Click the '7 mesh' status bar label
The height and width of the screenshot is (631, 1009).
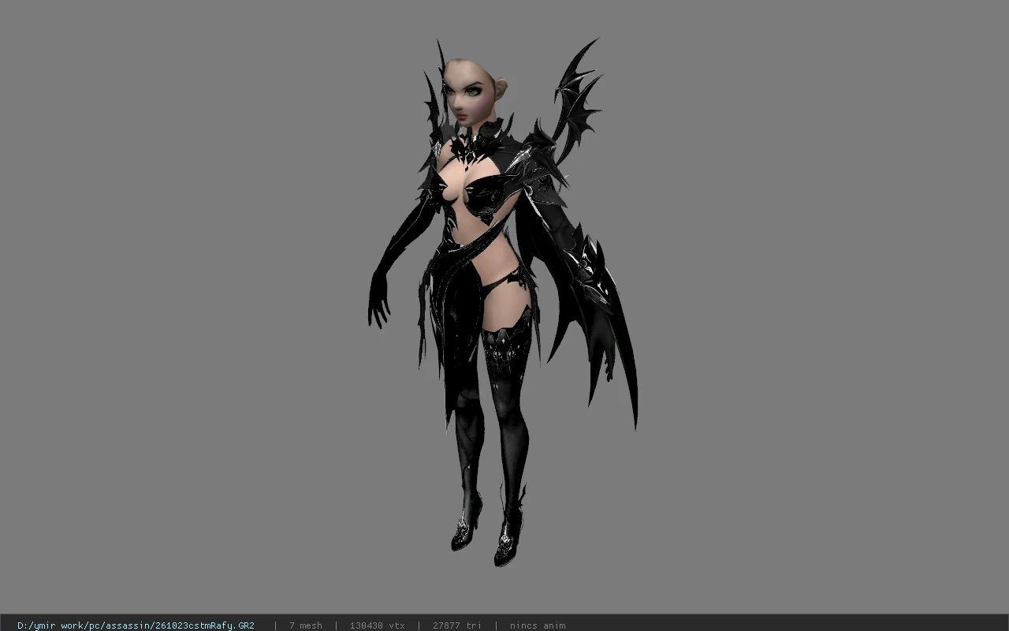(305, 625)
